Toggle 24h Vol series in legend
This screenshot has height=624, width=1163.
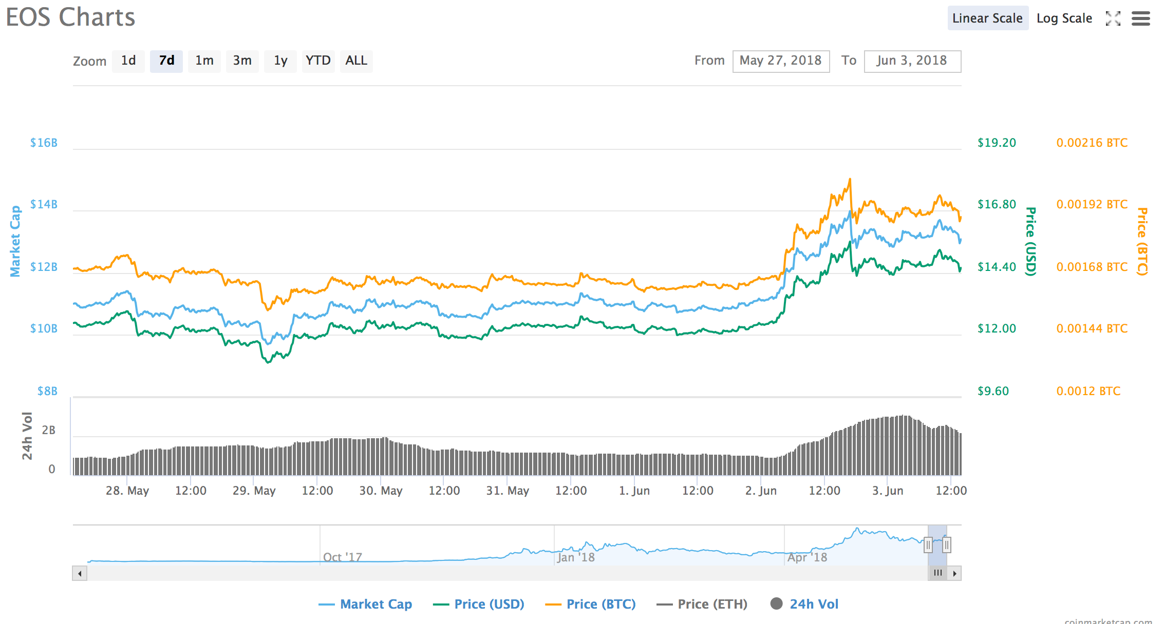[804, 604]
